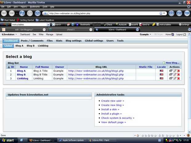Click the Write link in the top admin bar

41,34
